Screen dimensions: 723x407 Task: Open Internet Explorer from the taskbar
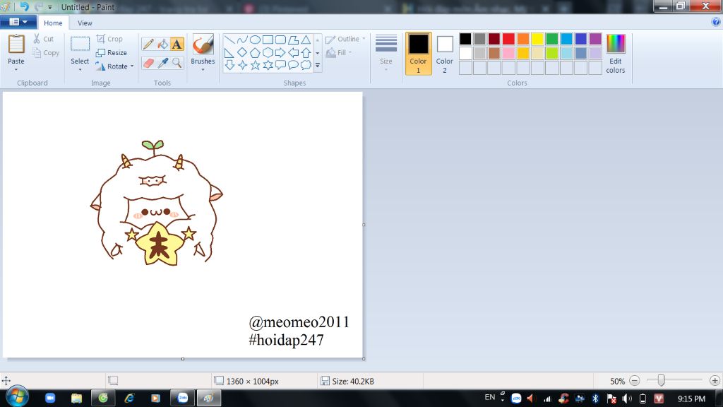click(x=130, y=398)
